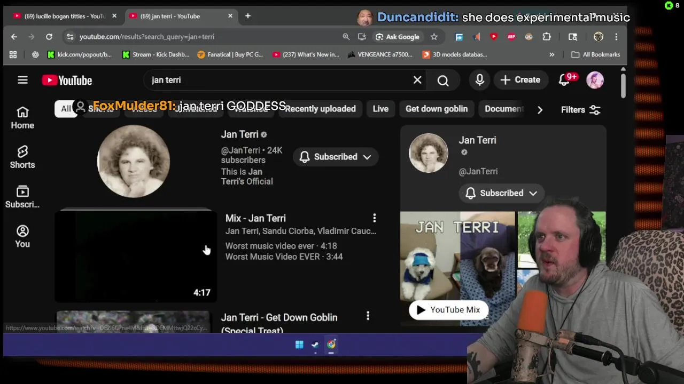Screen dimensions: 684x384
Task: Open the YouTube hamburger guide menu
Action: (x=22, y=80)
